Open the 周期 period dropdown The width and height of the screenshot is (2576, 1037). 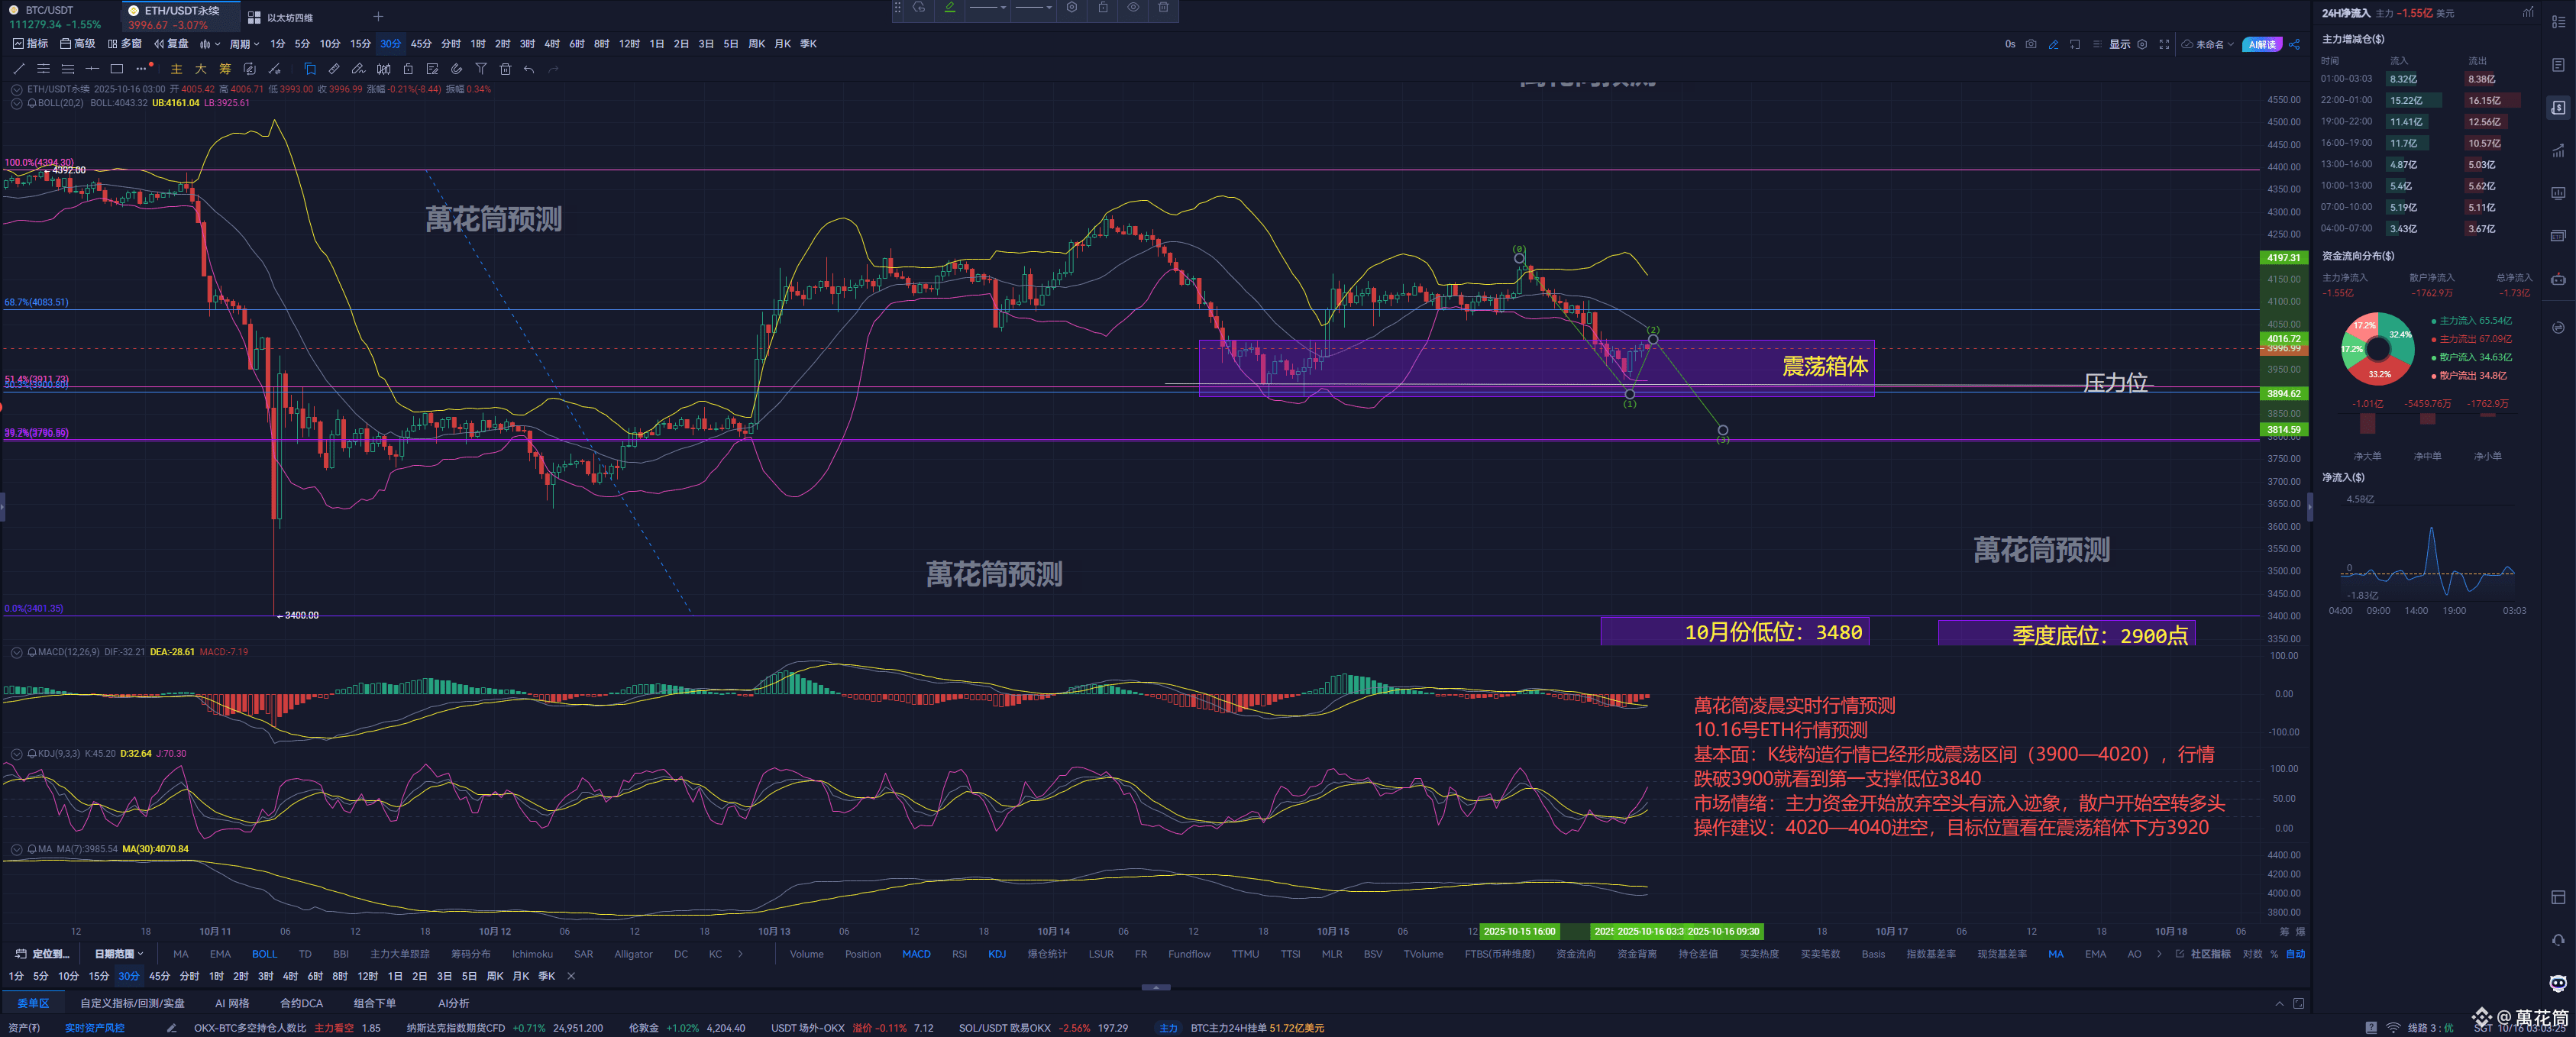click(244, 44)
